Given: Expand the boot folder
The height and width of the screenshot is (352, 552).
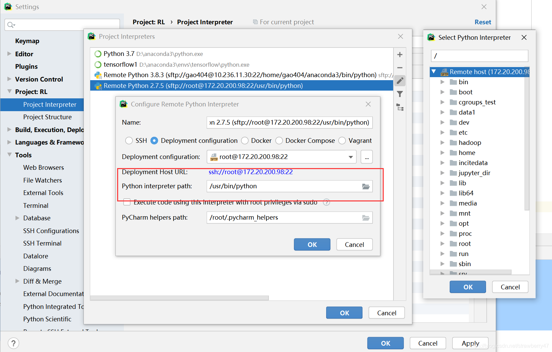Looking at the screenshot, I should coord(442,92).
